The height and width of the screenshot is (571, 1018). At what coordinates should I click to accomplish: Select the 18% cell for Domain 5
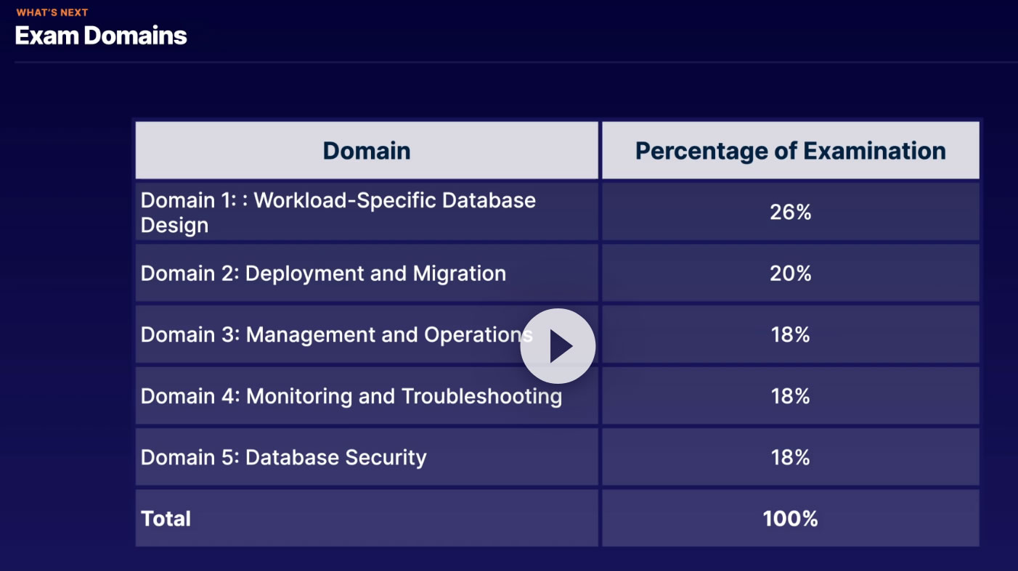pos(790,458)
